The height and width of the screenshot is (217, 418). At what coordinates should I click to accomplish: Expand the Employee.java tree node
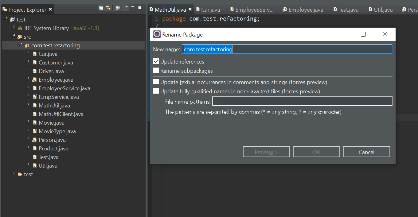(28, 79)
